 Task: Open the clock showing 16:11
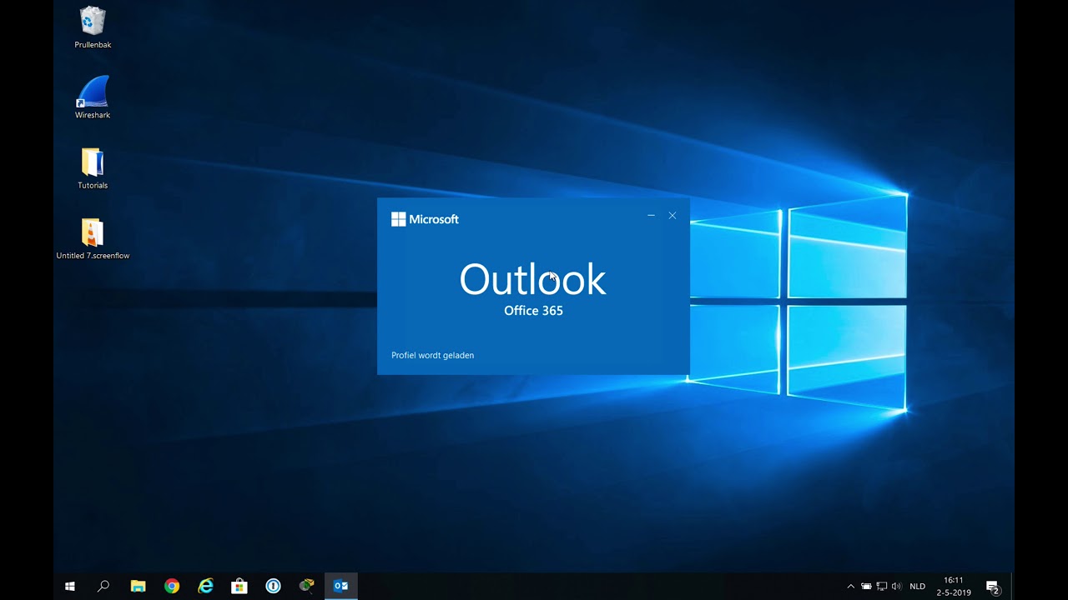tap(954, 586)
